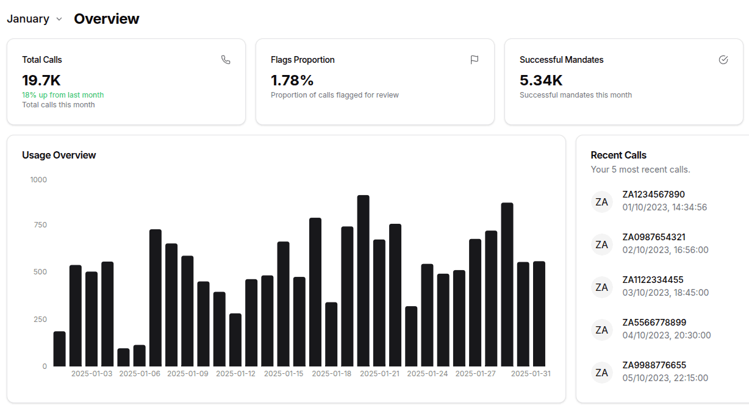
Task: Click the 5.34K Successful Mandates value
Action: (x=541, y=80)
